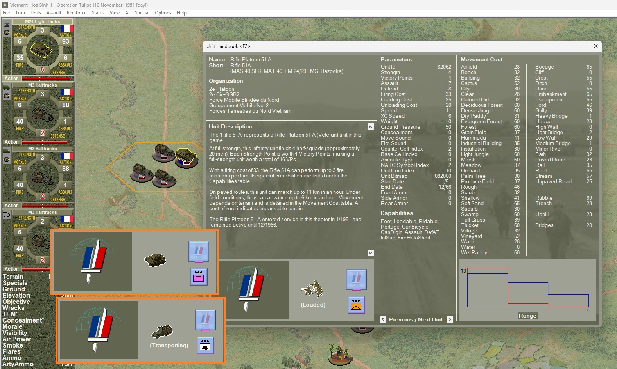Click the down arrow below the Unit Description text
617x369 pixels.
point(371,253)
